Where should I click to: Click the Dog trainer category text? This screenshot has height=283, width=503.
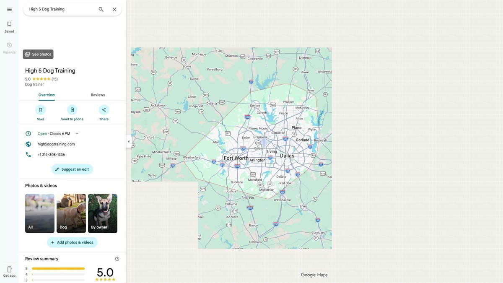pos(34,85)
